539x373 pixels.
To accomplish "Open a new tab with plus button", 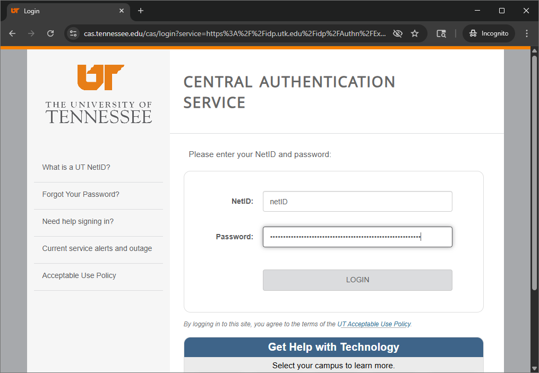I will coord(141,11).
